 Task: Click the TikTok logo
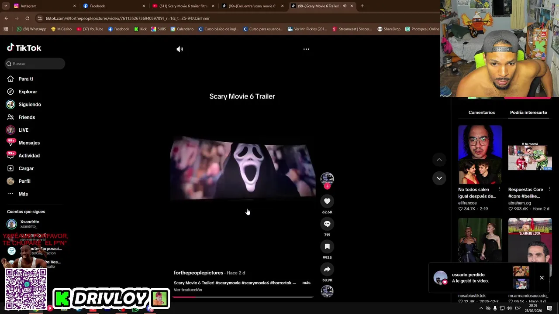coord(24,48)
